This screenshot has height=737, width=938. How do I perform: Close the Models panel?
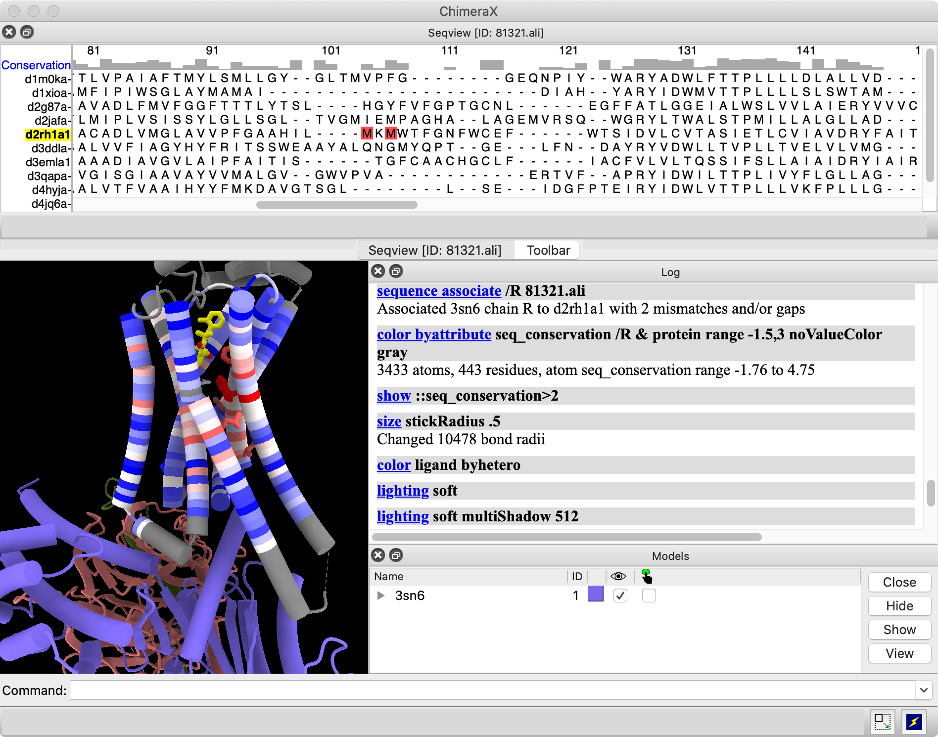[378, 555]
